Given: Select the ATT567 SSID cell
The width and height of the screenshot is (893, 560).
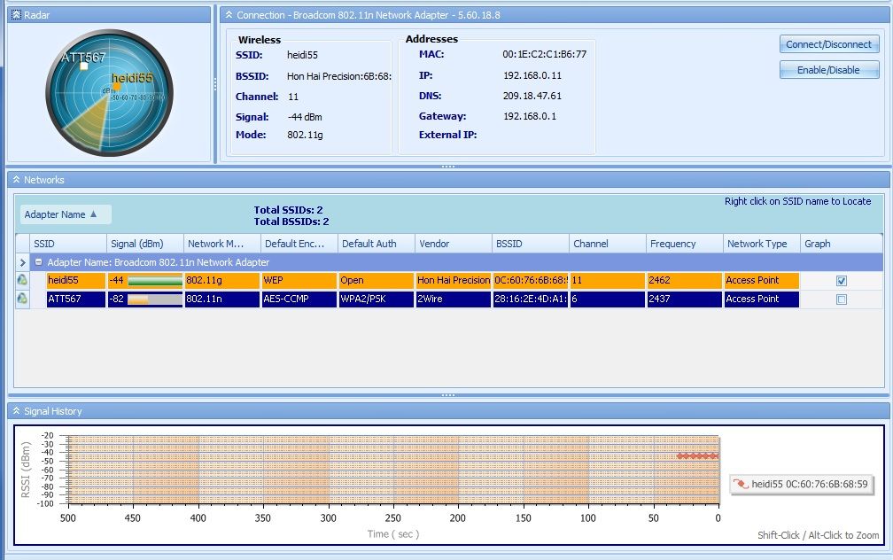Looking at the screenshot, I should coord(76,299).
